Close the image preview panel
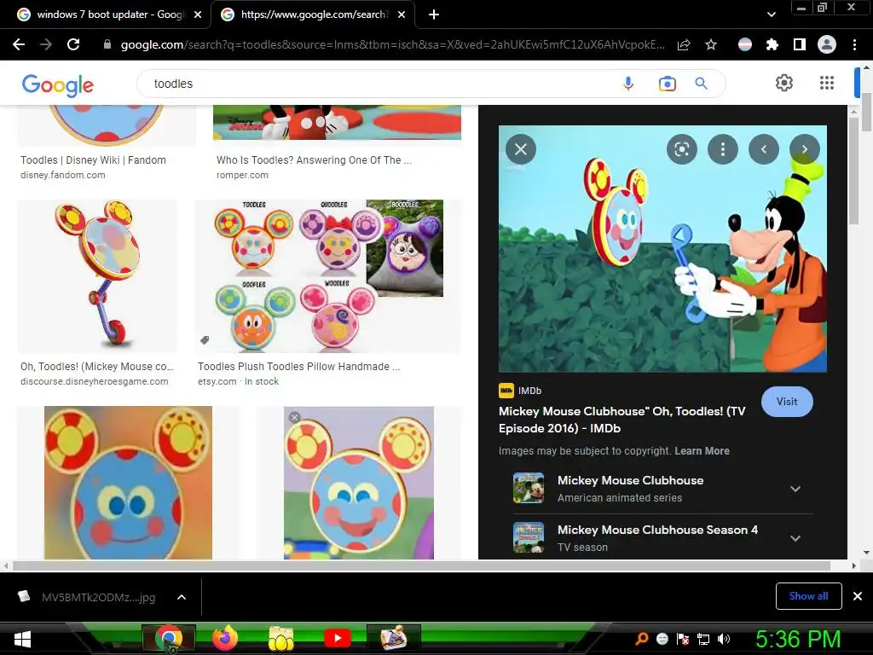Viewport: 873px width, 655px height. 521,149
